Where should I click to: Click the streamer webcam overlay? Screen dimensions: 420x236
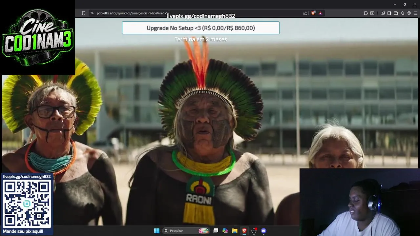[x=360, y=202]
